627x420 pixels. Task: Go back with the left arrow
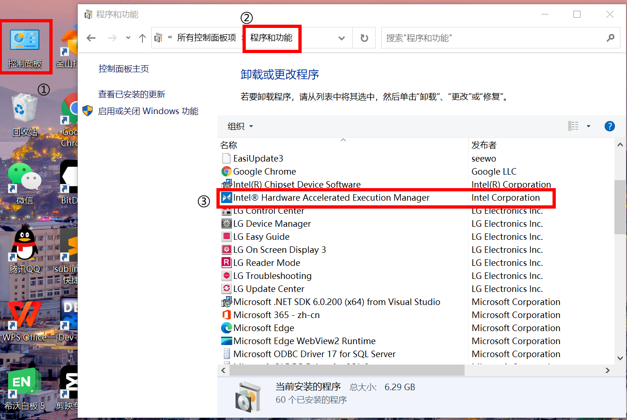pyautogui.click(x=91, y=38)
